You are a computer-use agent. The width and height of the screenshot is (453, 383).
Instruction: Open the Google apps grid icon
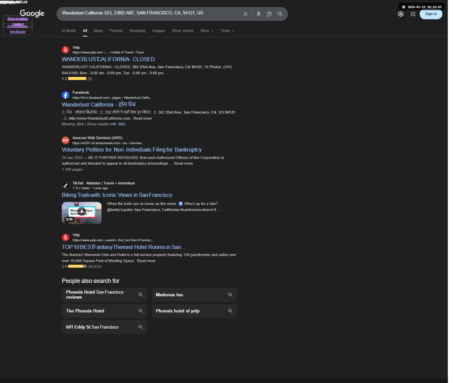tap(413, 14)
